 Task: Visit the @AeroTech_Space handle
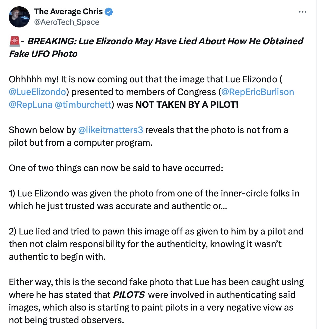point(67,22)
